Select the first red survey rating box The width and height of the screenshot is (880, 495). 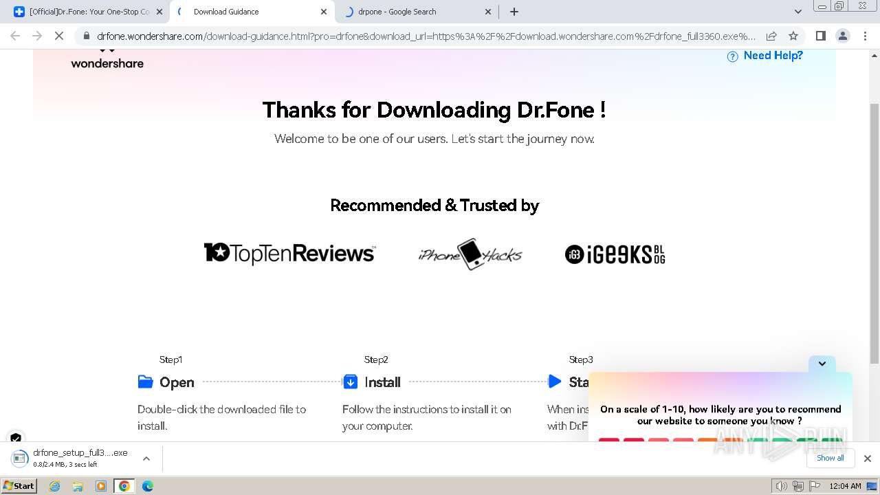[609, 440]
